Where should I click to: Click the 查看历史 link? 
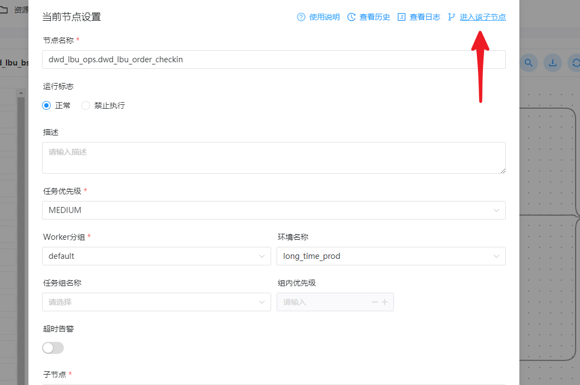coord(374,17)
